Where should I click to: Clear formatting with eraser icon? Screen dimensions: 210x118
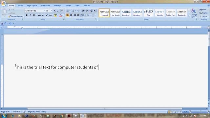[x=62, y=11]
